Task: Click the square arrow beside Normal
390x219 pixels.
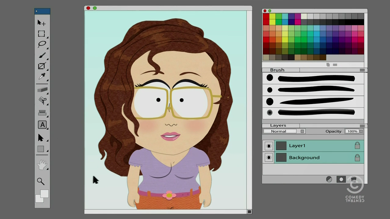Action: (302, 131)
